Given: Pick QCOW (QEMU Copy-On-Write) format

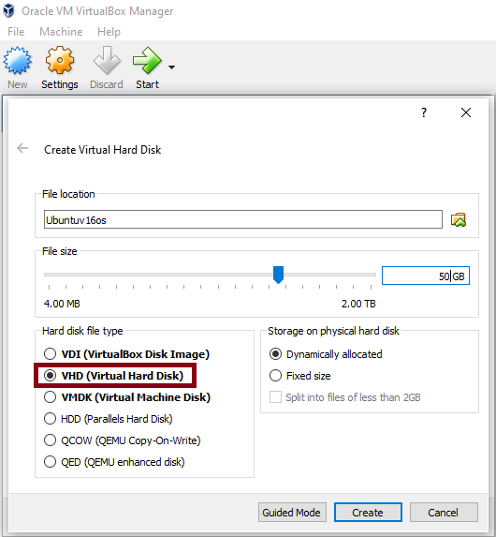Looking at the screenshot, I should [122, 440].
